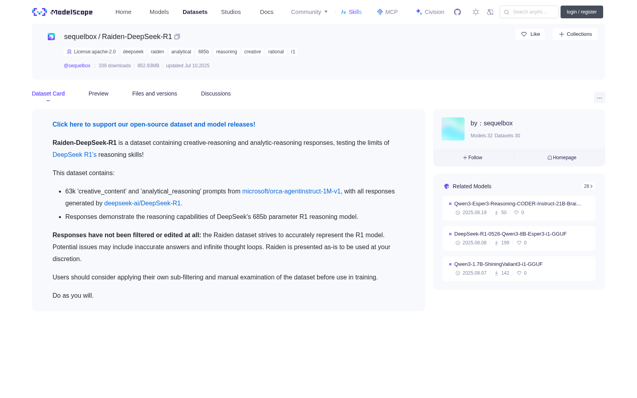Open the microsoft/orca-agentinstruct-1M-v1 link
This screenshot has height=398, width=637.
pos(291,191)
